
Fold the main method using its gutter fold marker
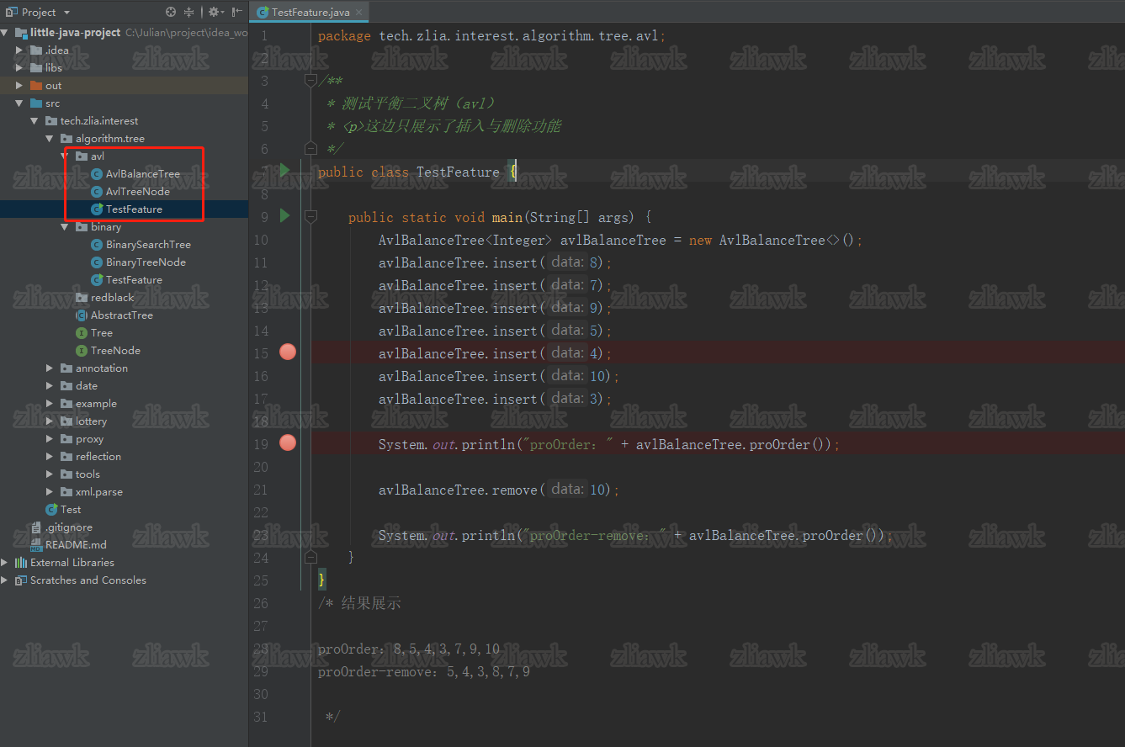point(310,217)
